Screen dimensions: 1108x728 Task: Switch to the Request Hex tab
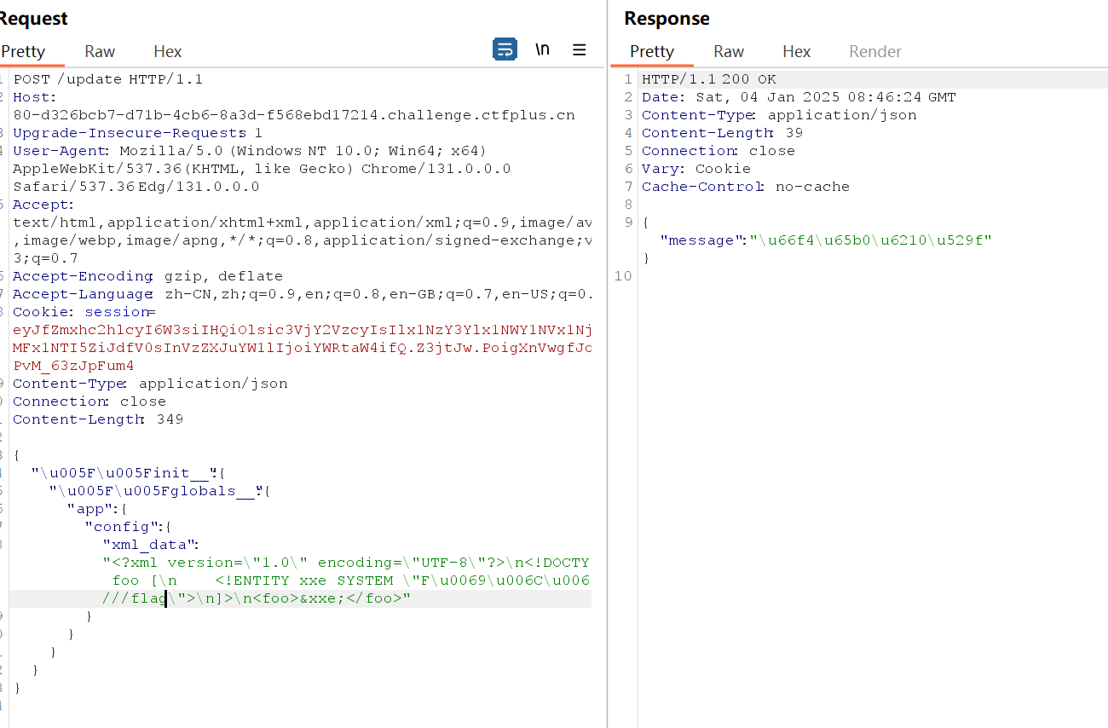tap(168, 51)
